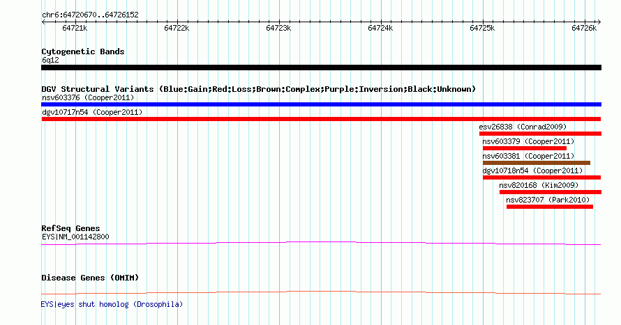The width and height of the screenshot is (621, 325).
Task: Click the dgv10717n54 (Cooper2011) label
Action: click(x=92, y=112)
